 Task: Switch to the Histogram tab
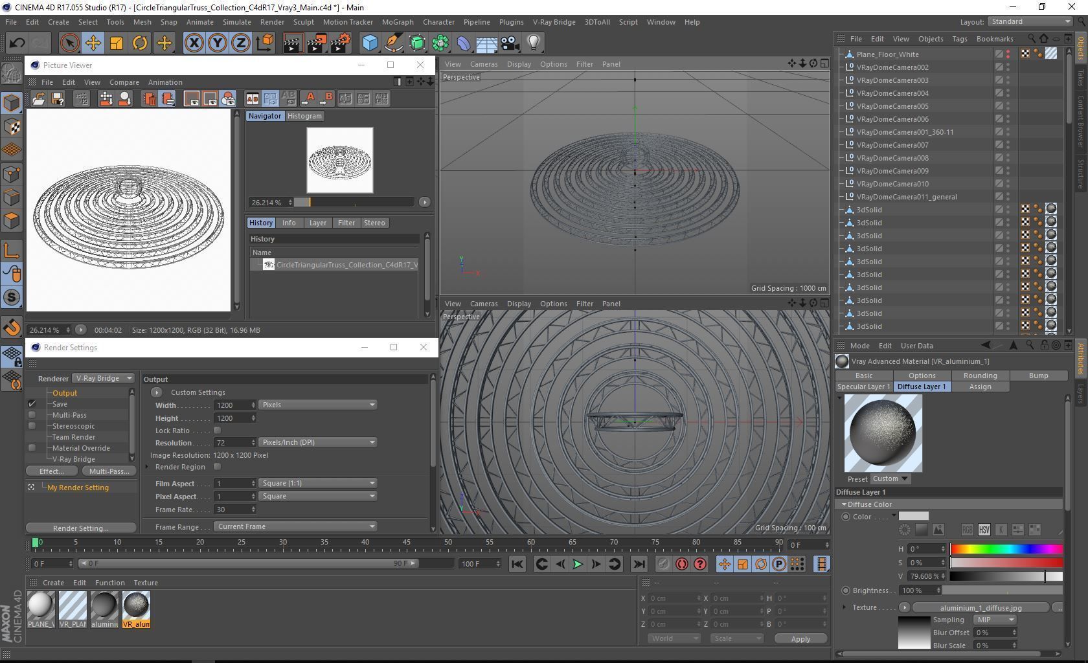304,116
